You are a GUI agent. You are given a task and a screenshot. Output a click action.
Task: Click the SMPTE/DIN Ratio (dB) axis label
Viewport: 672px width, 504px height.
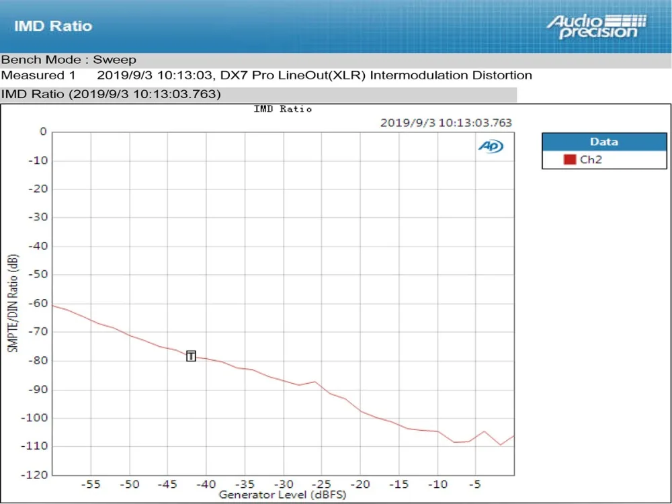point(13,304)
